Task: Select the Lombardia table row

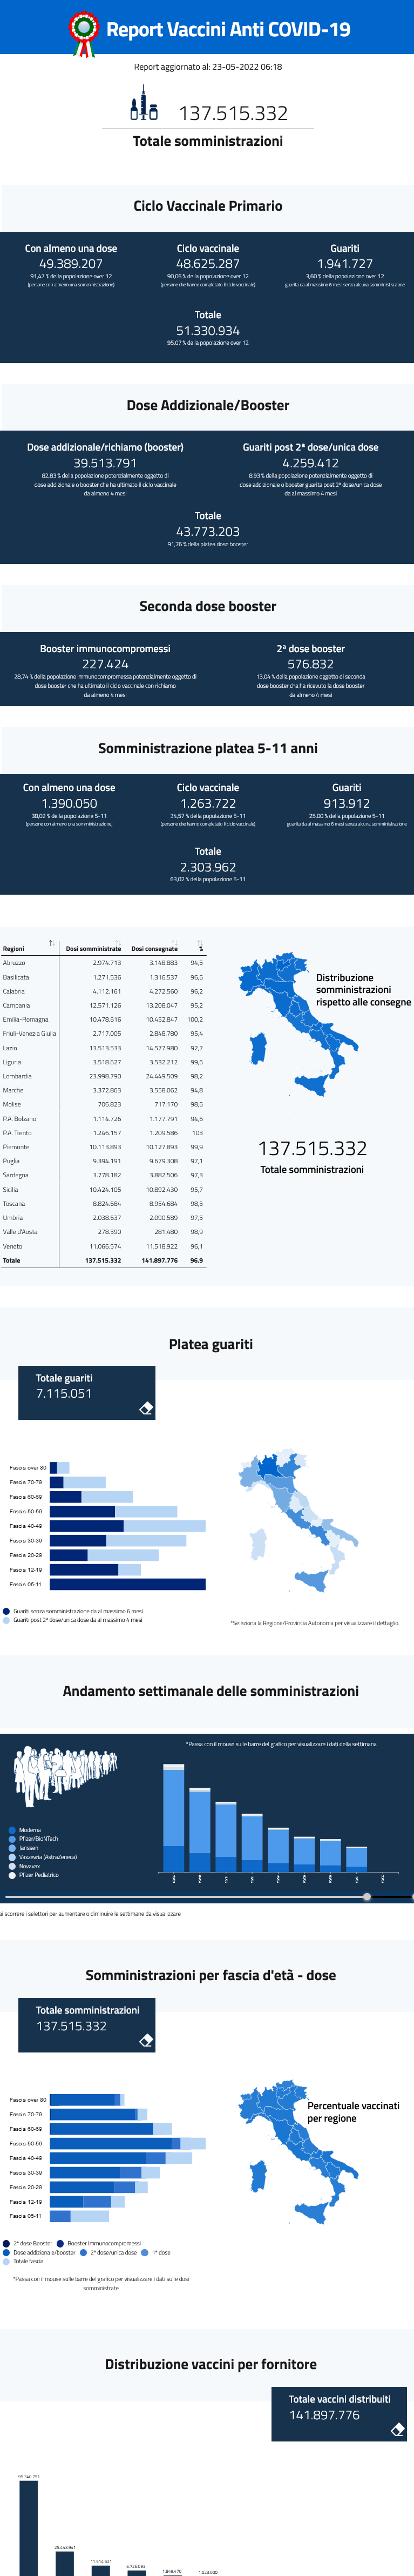Action: tap(103, 1076)
